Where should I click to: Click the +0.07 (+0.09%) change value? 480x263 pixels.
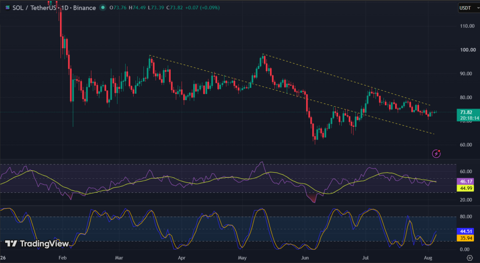tap(202, 7)
